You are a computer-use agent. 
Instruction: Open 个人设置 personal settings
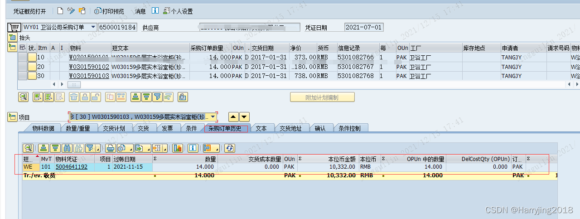(x=178, y=11)
